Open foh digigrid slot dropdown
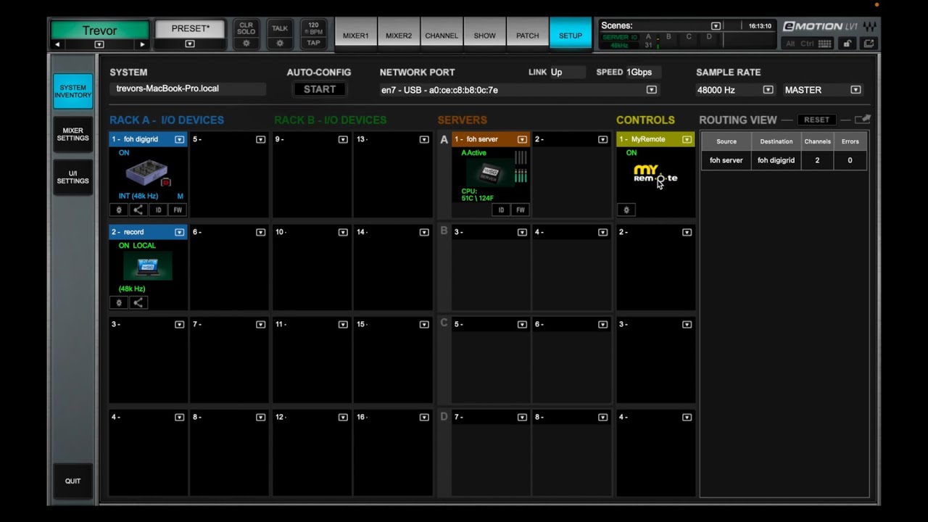The height and width of the screenshot is (522, 928). pyautogui.click(x=179, y=139)
